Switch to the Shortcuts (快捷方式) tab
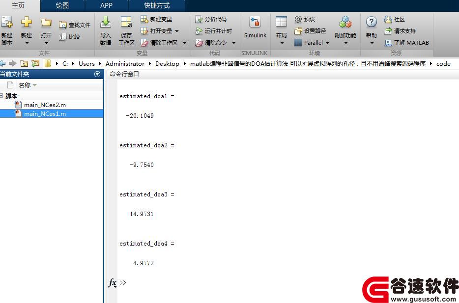 [157, 5]
